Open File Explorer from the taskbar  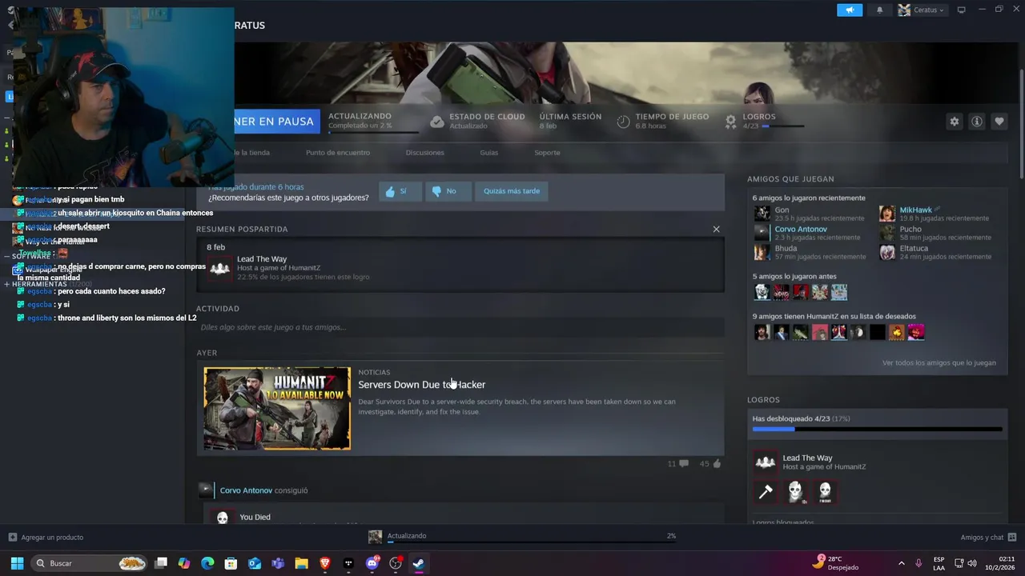click(x=301, y=563)
